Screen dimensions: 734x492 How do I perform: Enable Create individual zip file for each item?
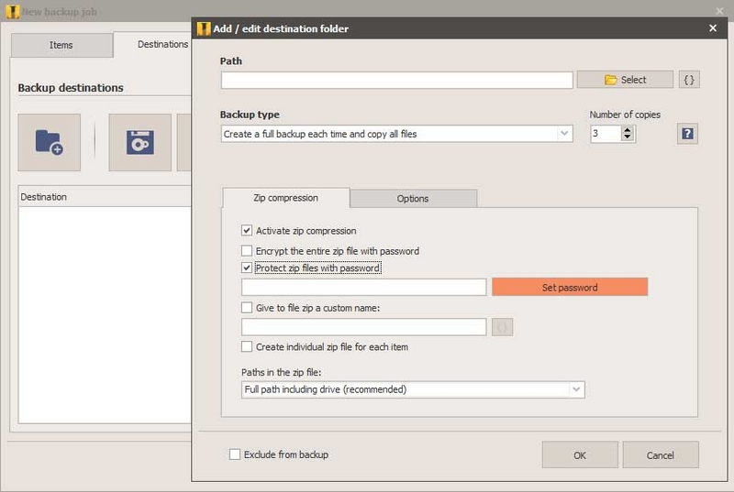pos(247,346)
